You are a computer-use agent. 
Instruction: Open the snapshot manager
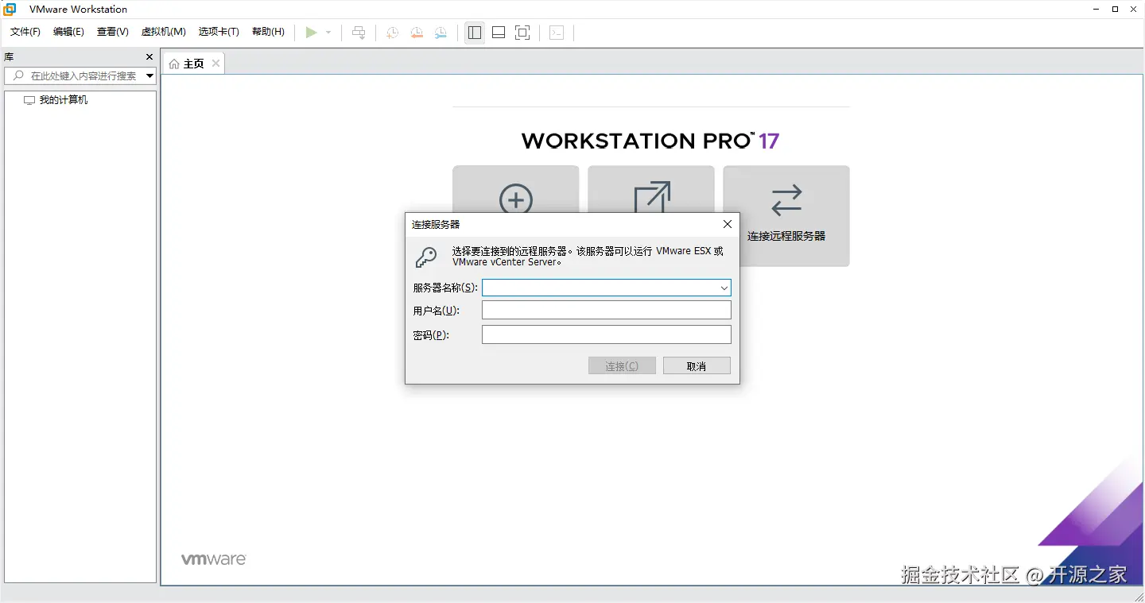[x=441, y=32]
